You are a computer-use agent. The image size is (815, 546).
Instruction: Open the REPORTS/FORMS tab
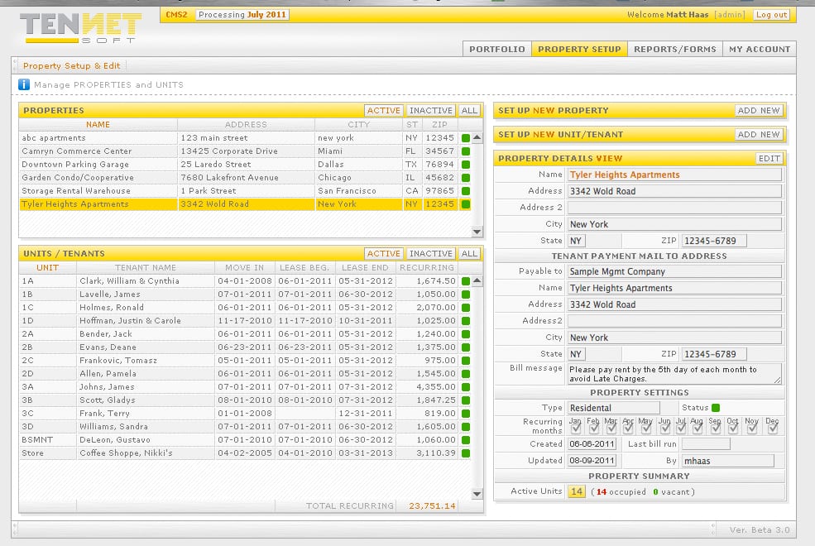tap(674, 49)
